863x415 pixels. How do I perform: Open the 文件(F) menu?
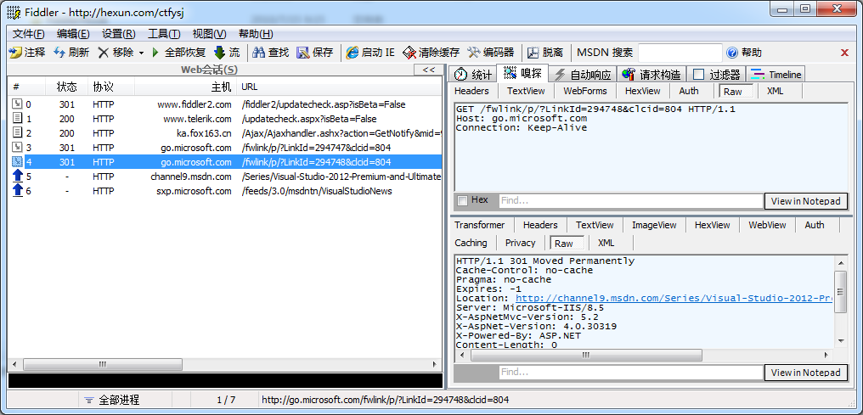tap(29, 34)
